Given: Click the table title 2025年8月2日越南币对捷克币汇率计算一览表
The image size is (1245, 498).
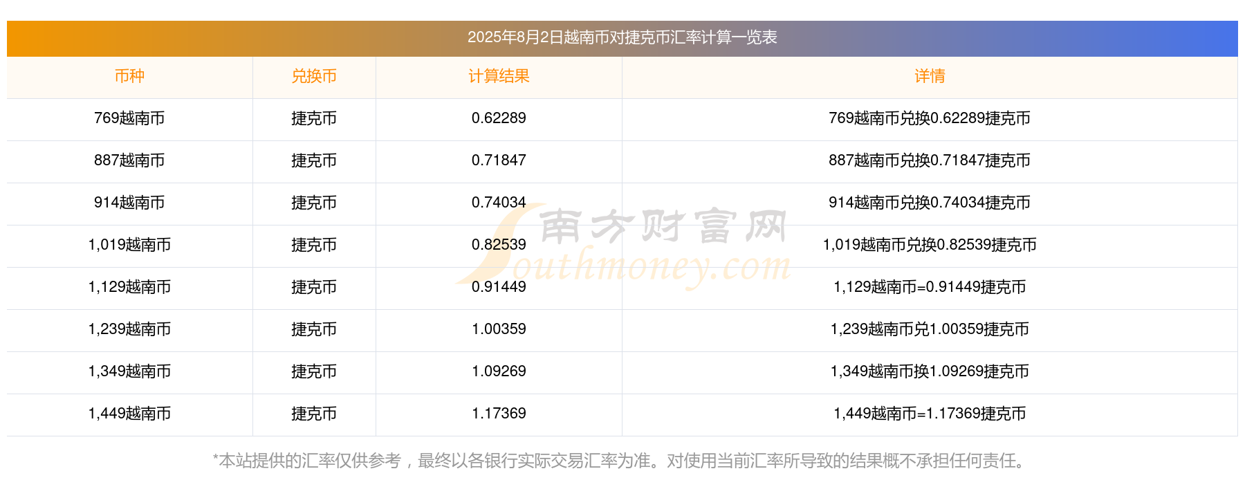Looking at the screenshot, I should (x=622, y=37).
